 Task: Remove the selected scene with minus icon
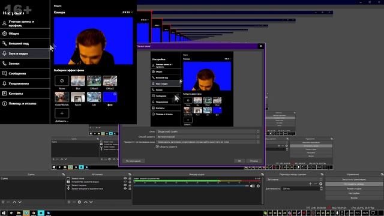(x=8, y=202)
